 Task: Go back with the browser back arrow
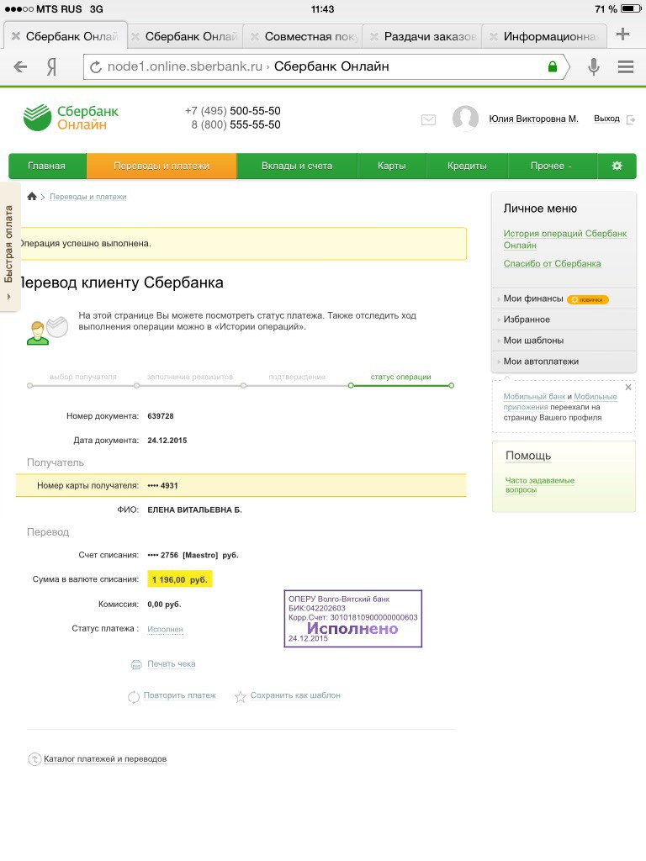[20, 67]
